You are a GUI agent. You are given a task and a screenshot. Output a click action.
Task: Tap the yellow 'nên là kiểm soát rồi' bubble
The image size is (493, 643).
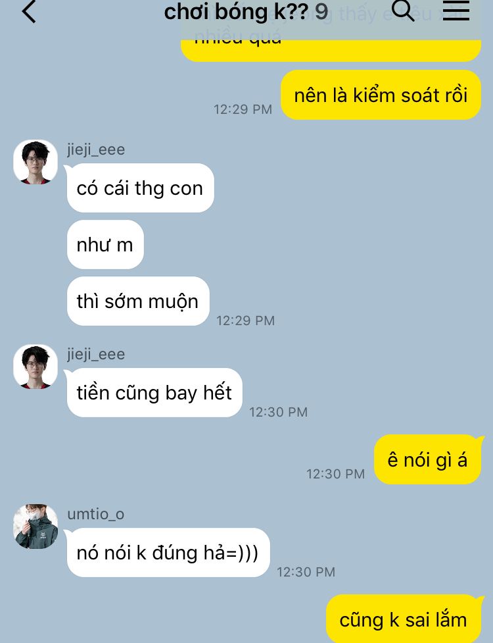point(381,95)
